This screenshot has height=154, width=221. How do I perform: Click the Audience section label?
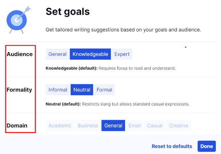(20, 54)
